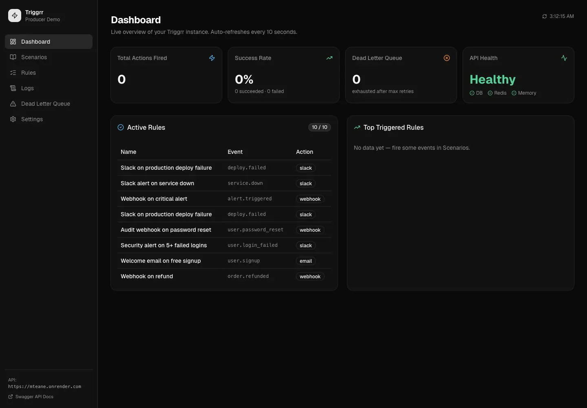Click the user.signup event code
Image resolution: width=587 pixels, height=408 pixels.
point(244,261)
